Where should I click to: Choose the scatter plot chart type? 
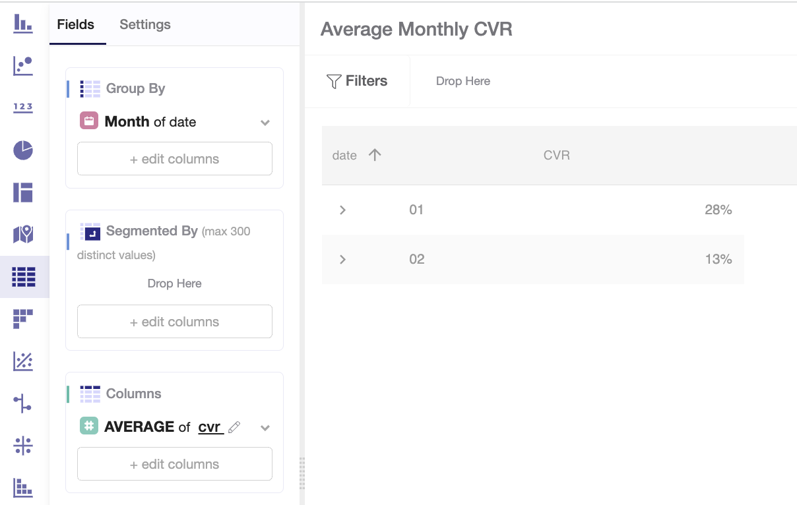click(23, 65)
